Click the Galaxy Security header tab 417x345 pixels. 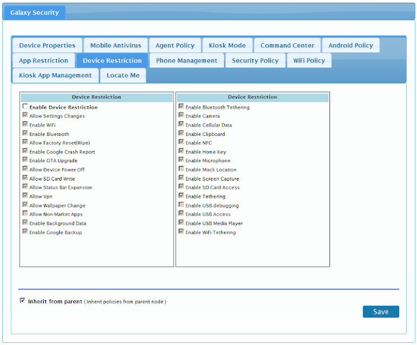[x=35, y=12]
